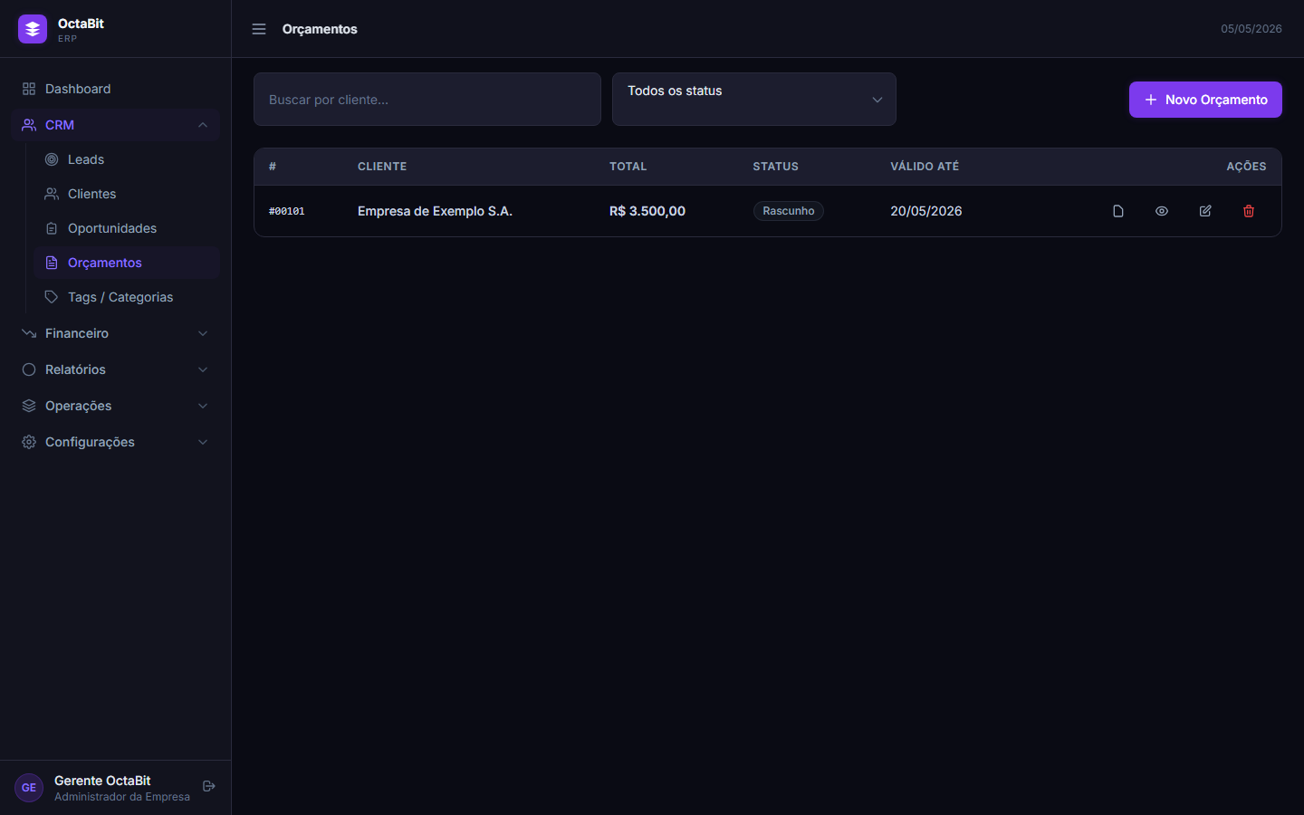Click the STATUS column header
The width and height of the screenshot is (1304, 815).
pyautogui.click(x=776, y=167)
